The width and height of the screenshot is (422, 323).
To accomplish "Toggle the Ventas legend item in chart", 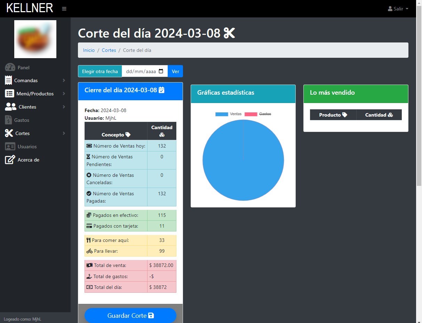I will point(228,114).
